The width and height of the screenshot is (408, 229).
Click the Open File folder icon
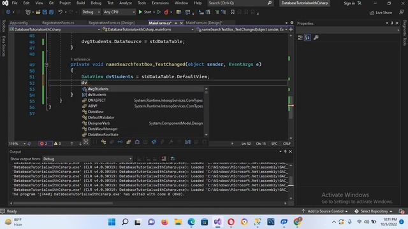(x=38, y=12)
